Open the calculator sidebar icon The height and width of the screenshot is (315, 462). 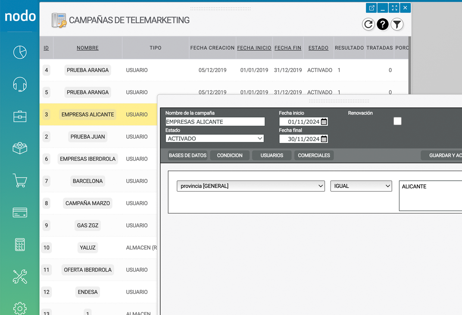pos(20,244)
